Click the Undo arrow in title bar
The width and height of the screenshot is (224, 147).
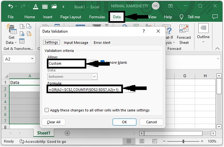click(x=10, y=6)
